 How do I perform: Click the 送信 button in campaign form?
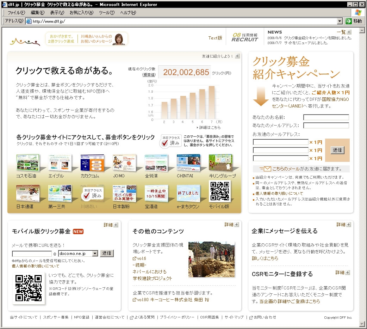click(x=337, y=150)
